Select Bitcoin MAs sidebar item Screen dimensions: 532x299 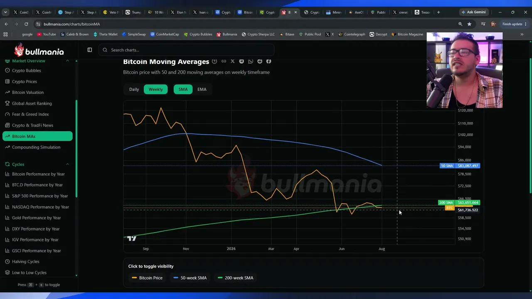tap(37, 136)
